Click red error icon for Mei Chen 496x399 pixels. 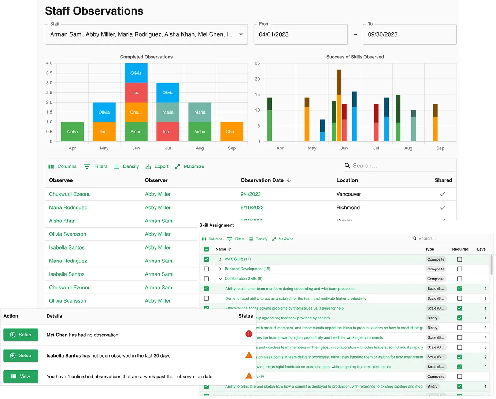[249, 334]
